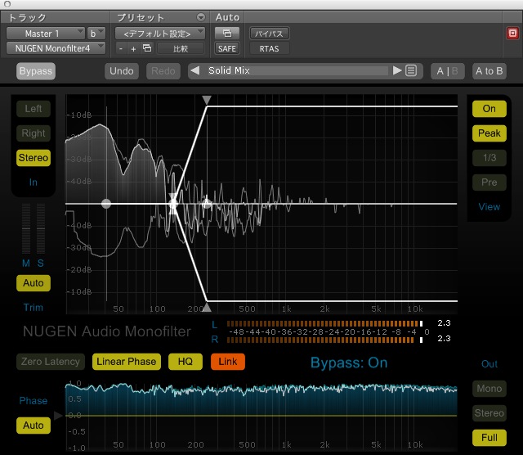
Task: Open the plug-in automation enable icon
Action: tap(227, 33)
